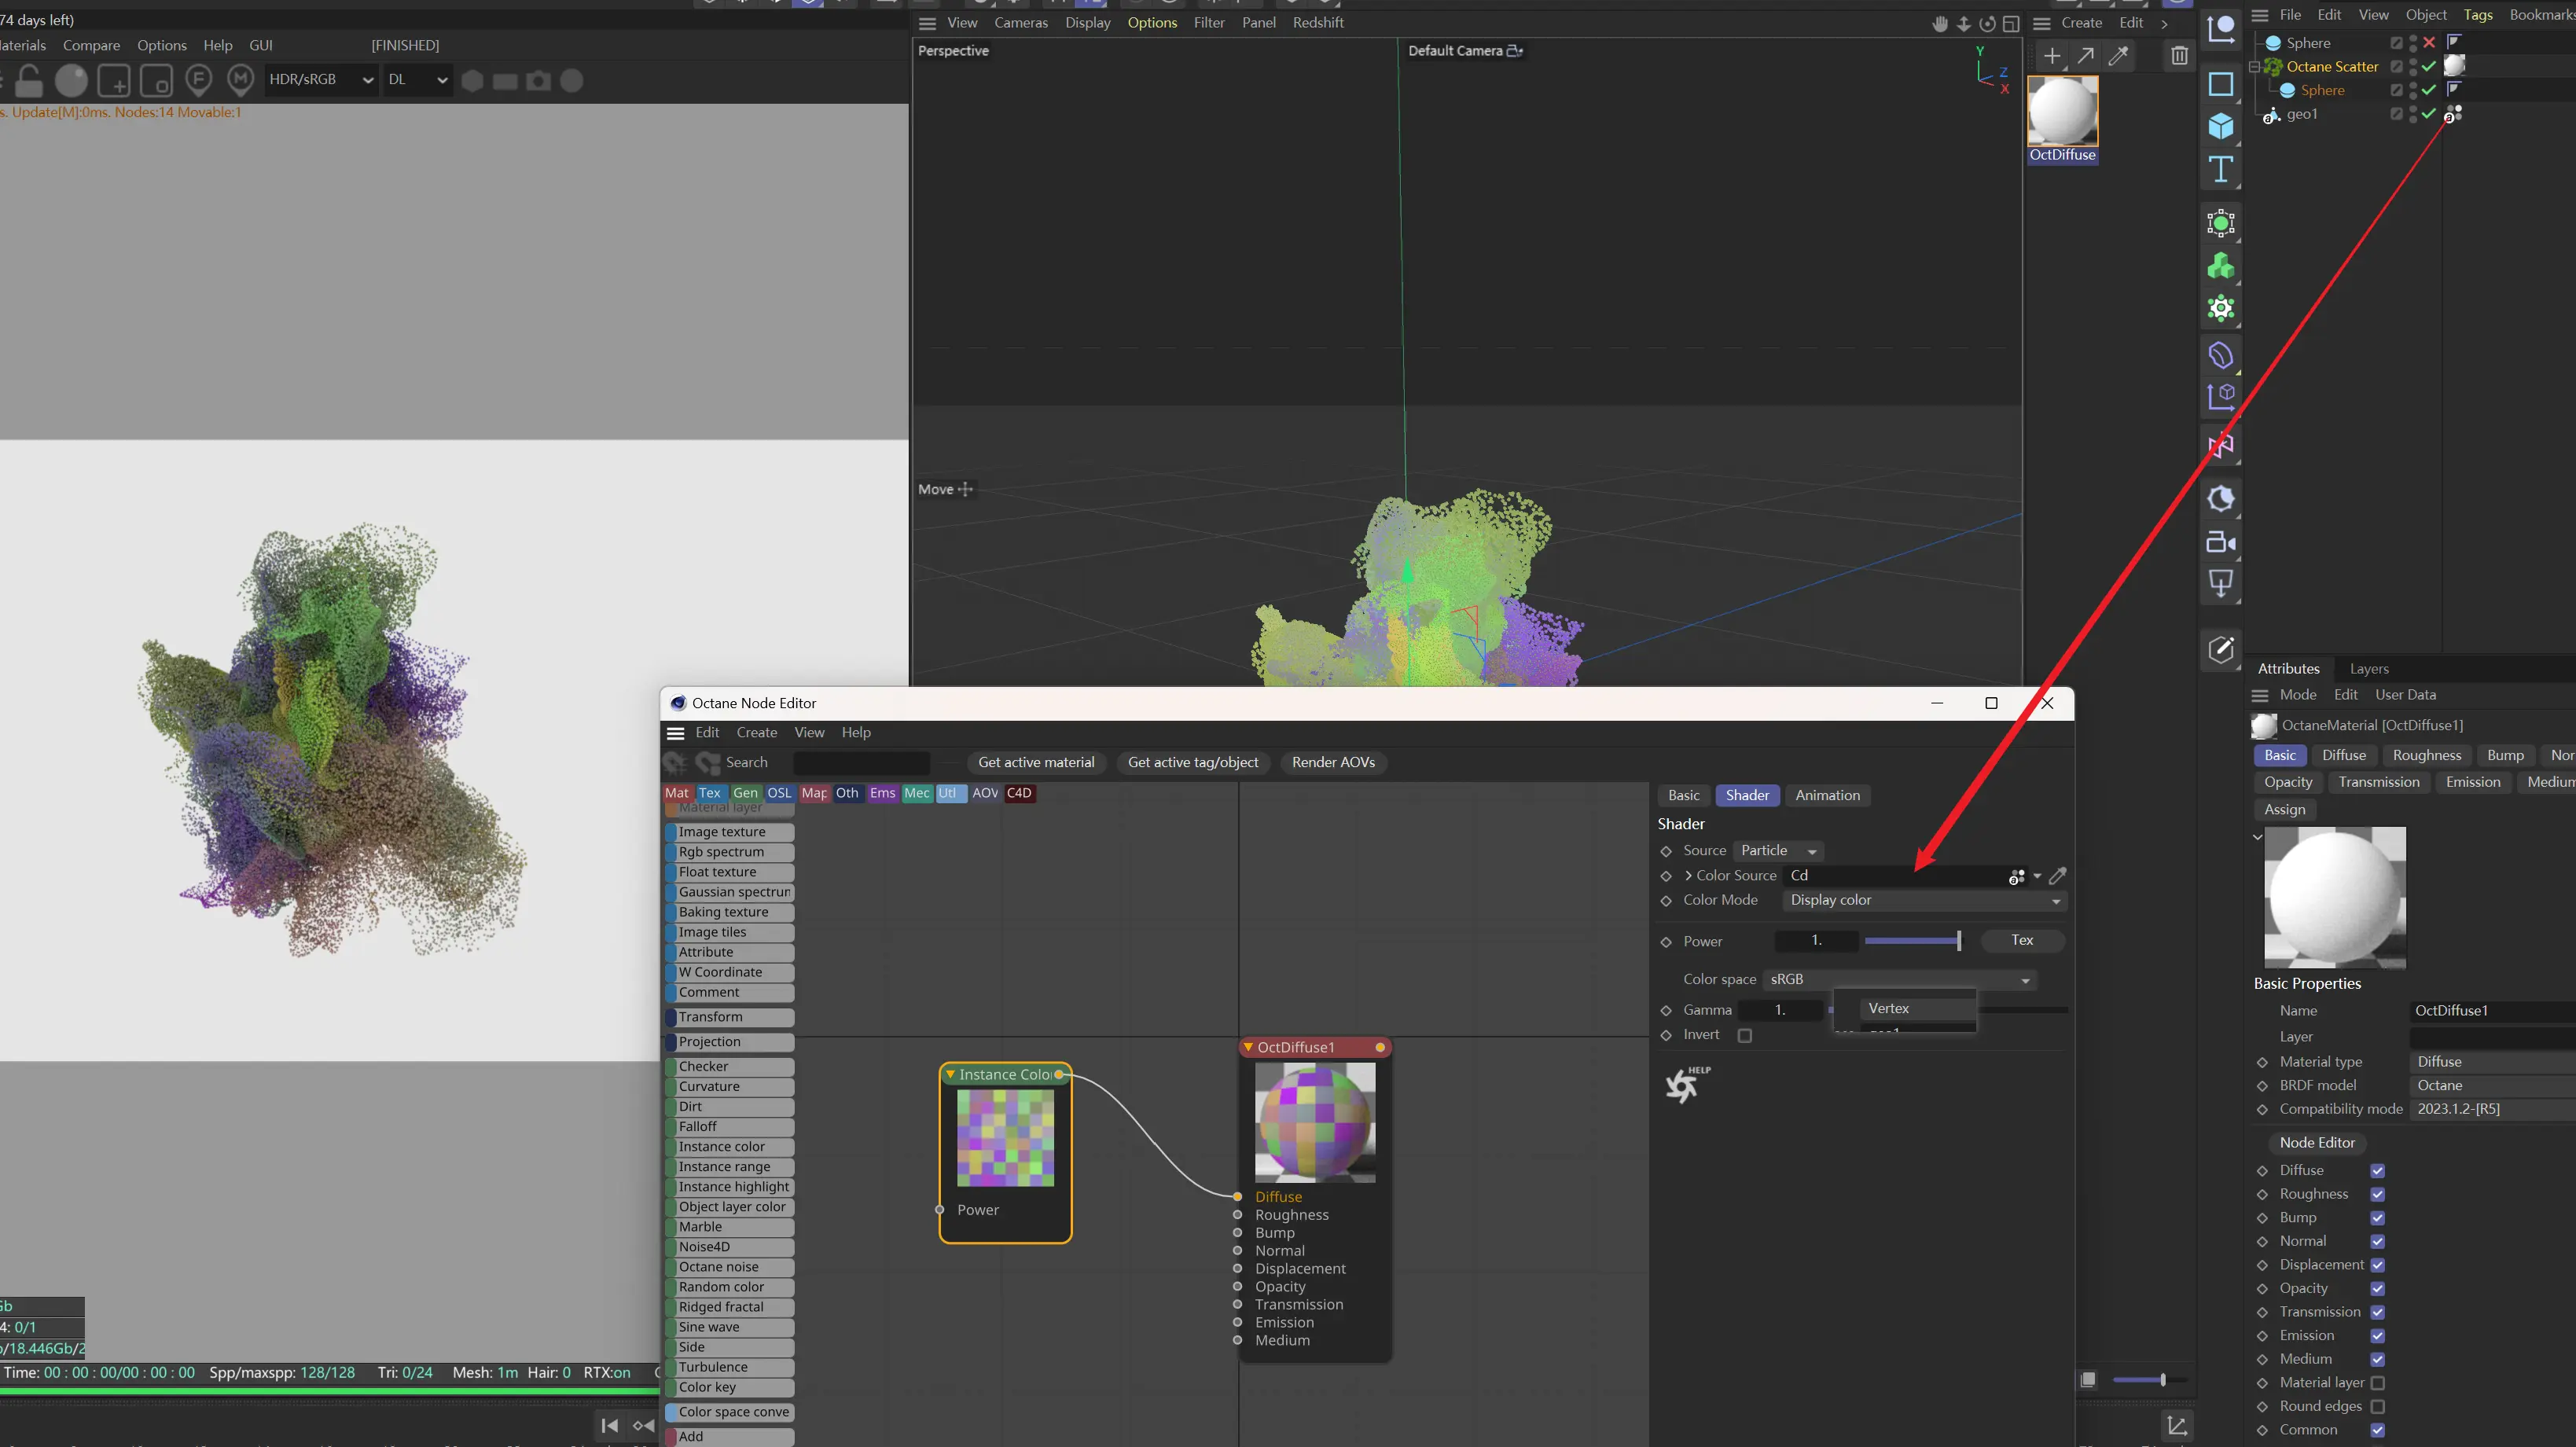Click the Get active tag/object button
The image size is (2576, 1447).
click(x=1193, y=763)
